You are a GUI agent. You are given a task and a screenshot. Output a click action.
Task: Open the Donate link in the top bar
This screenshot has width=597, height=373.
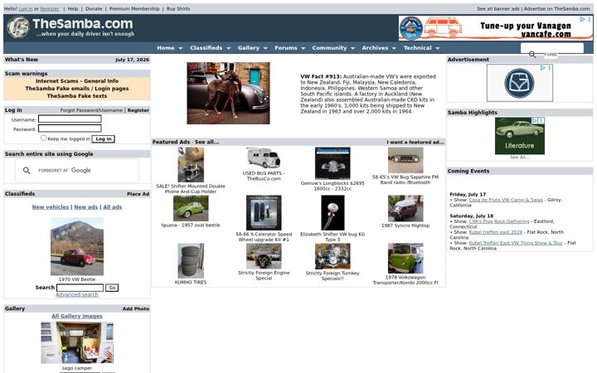[94, 9]
